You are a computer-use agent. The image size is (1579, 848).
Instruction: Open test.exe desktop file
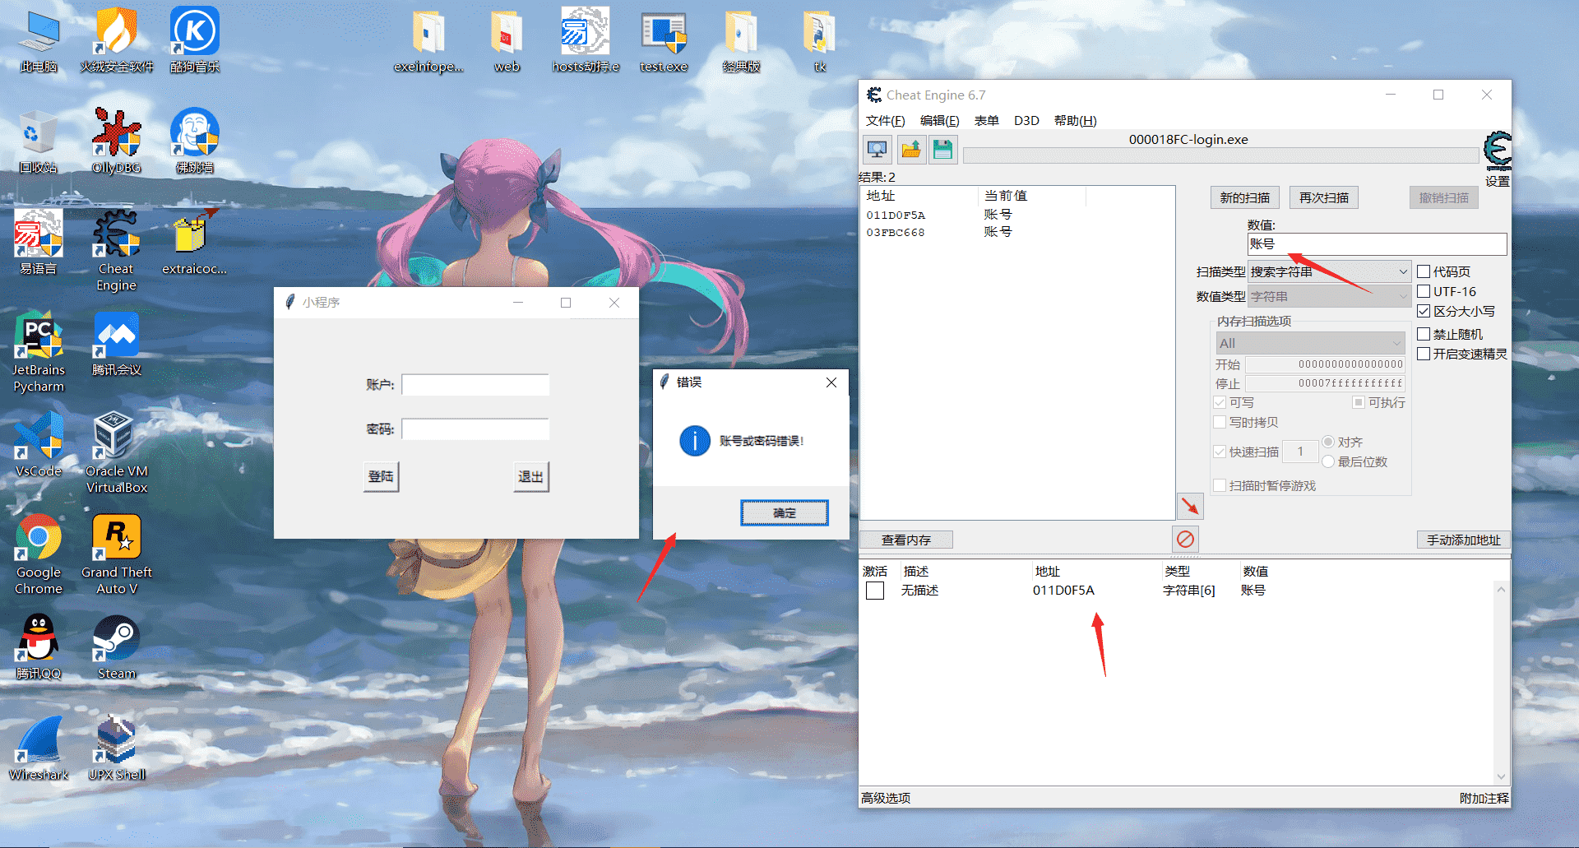664,41
